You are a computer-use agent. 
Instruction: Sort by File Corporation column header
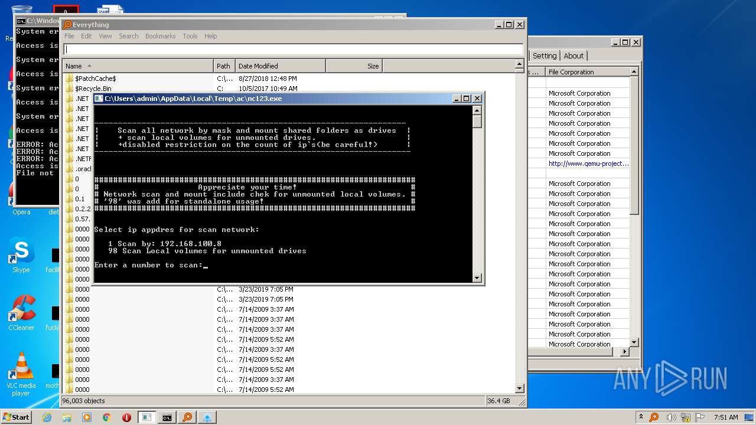tap(587, 72)
